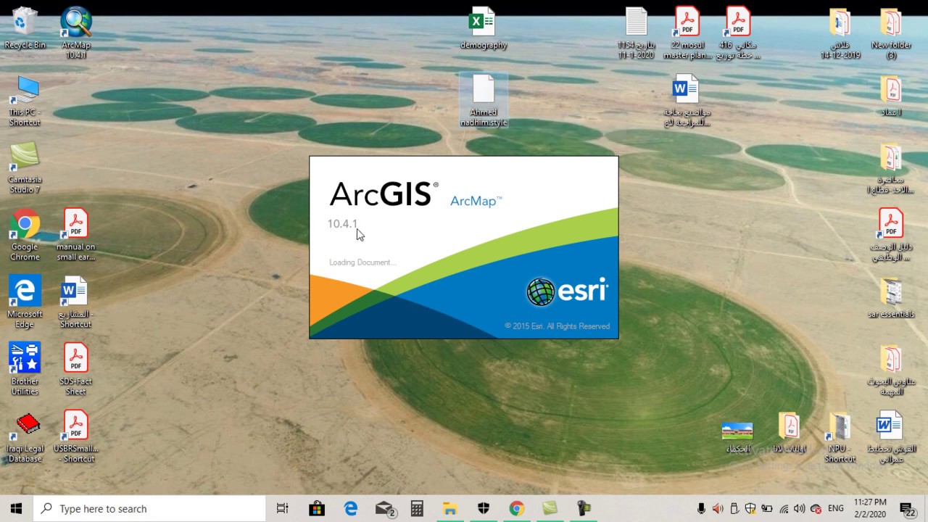928x522 pixels.
Task: Open Task View from the taskbar
Action: 283,508
